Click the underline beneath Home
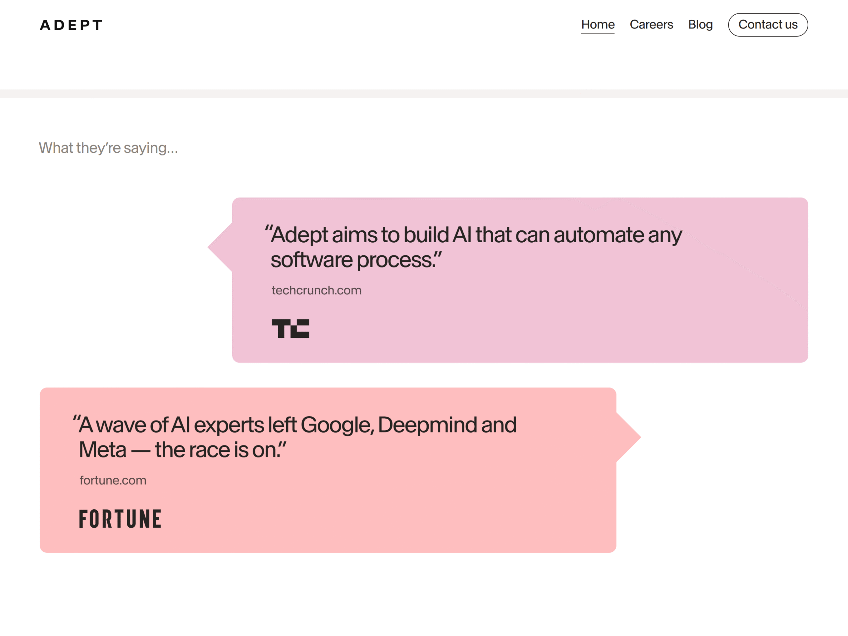Screen dimensions: 848x636 coord(598,33)
